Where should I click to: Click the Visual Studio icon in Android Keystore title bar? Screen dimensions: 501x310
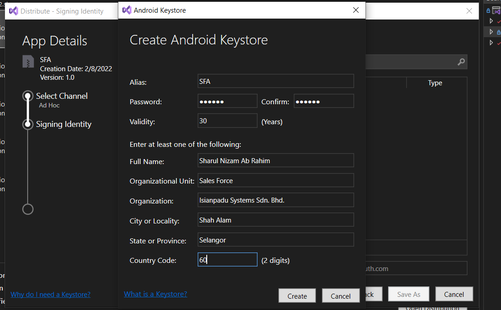(x=127, y=10)
